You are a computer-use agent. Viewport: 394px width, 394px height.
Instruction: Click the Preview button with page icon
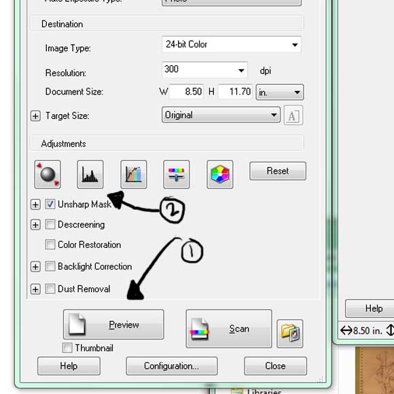click(113, 325)
